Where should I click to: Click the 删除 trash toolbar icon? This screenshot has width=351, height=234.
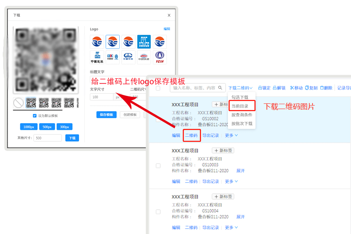(x=322, y=88)
